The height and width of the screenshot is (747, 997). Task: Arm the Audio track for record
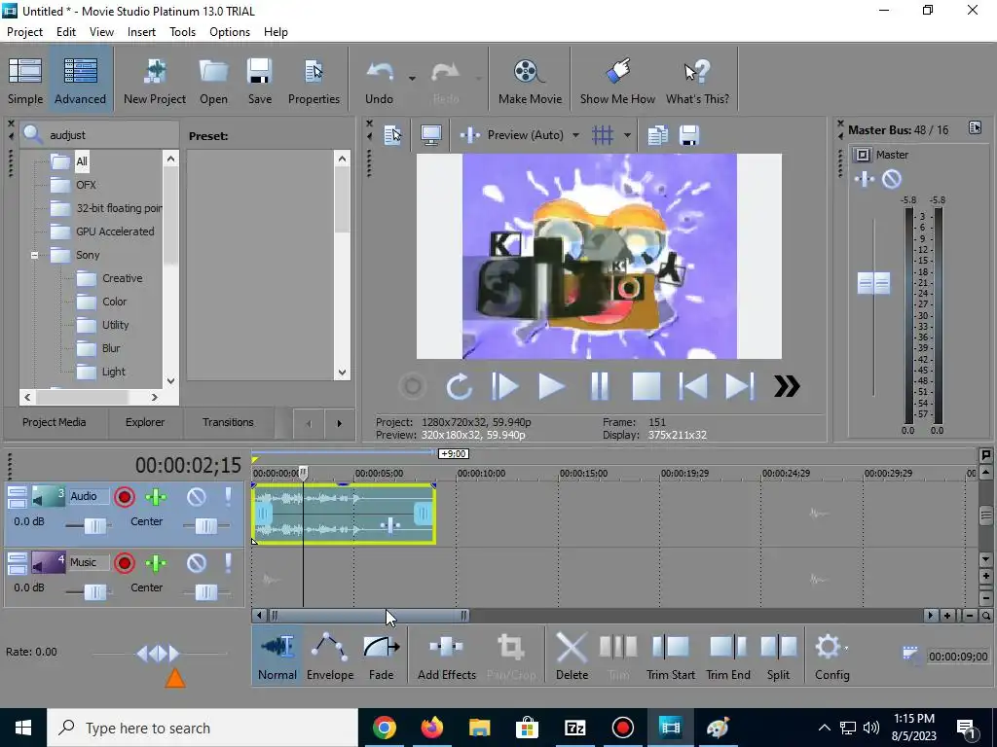click(x=125, y=497)
